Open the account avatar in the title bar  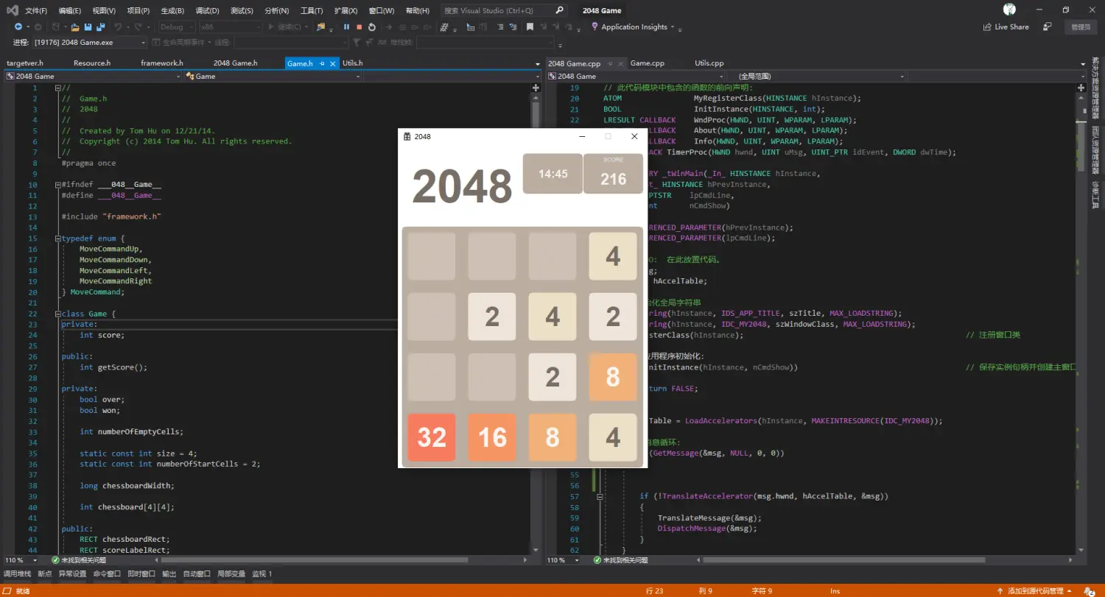click(1009, 10)
